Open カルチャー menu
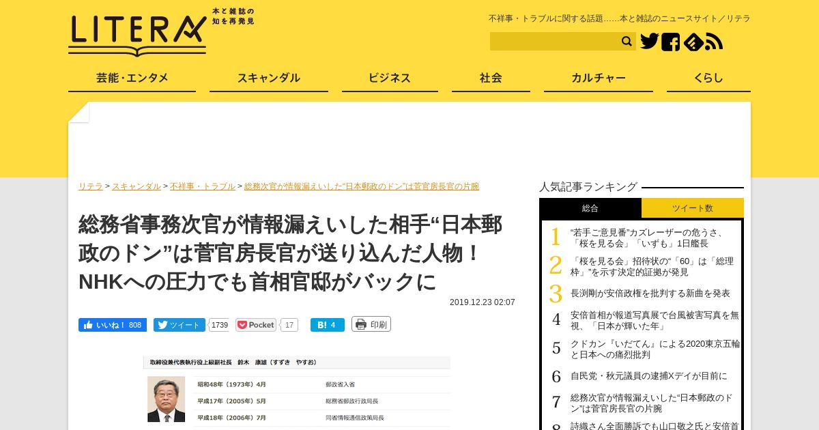The image size is (819, 430). tap(599, 78)
